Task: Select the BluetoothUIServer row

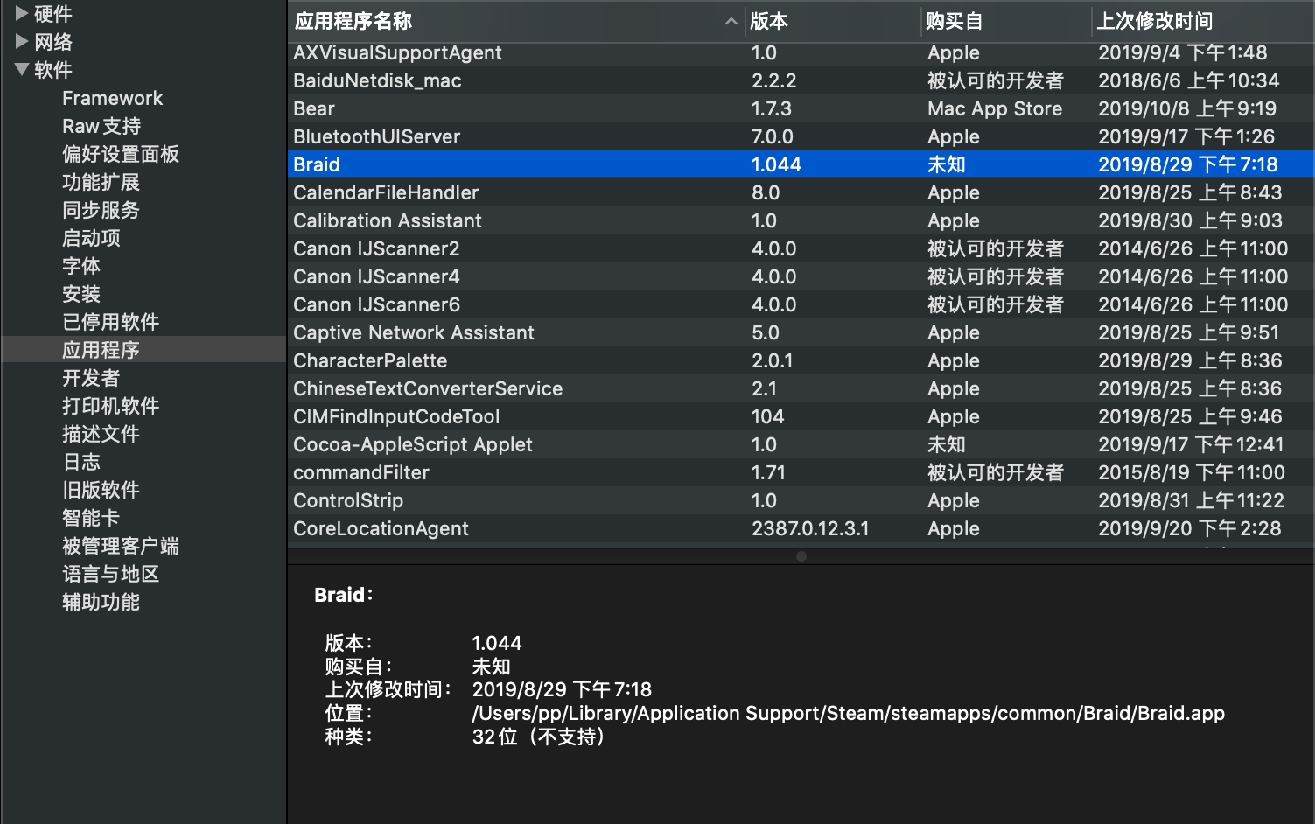Action: pos(801,136)
